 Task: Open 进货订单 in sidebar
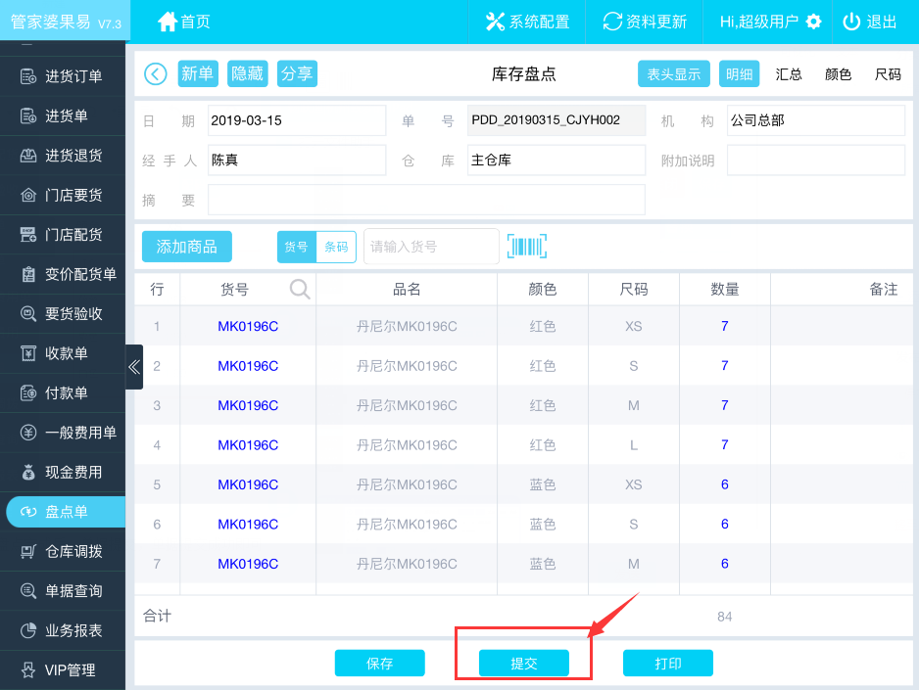[63, 76]
